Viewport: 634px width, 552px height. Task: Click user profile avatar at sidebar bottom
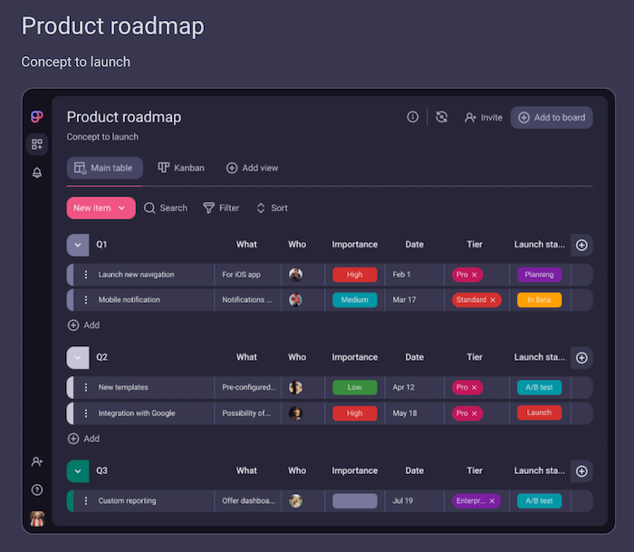[x=37, y=518]
